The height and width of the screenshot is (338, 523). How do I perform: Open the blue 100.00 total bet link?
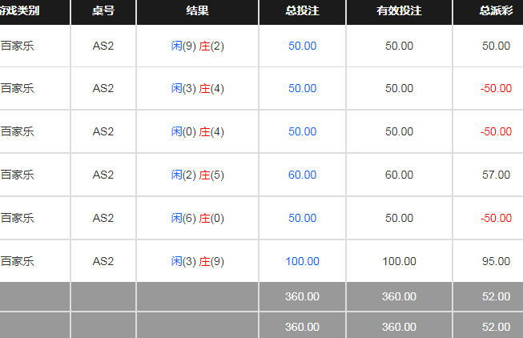pos(302,261)
